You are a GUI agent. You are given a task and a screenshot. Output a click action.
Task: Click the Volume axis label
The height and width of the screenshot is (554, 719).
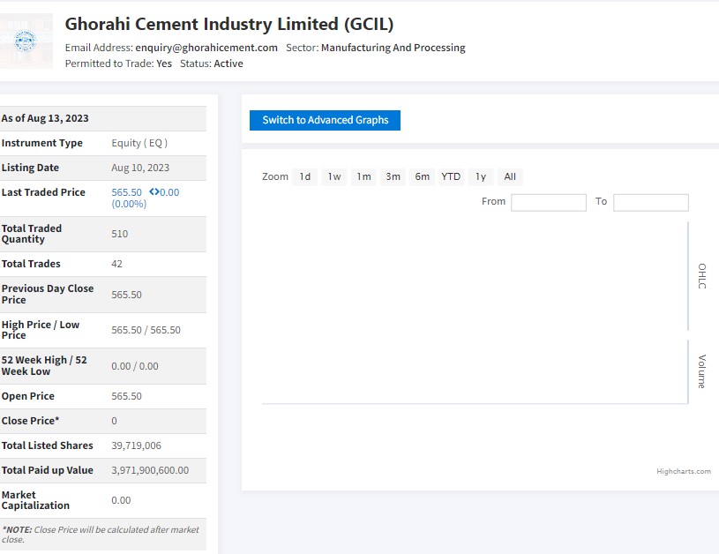pyautogui.click(x=702, y=371)
